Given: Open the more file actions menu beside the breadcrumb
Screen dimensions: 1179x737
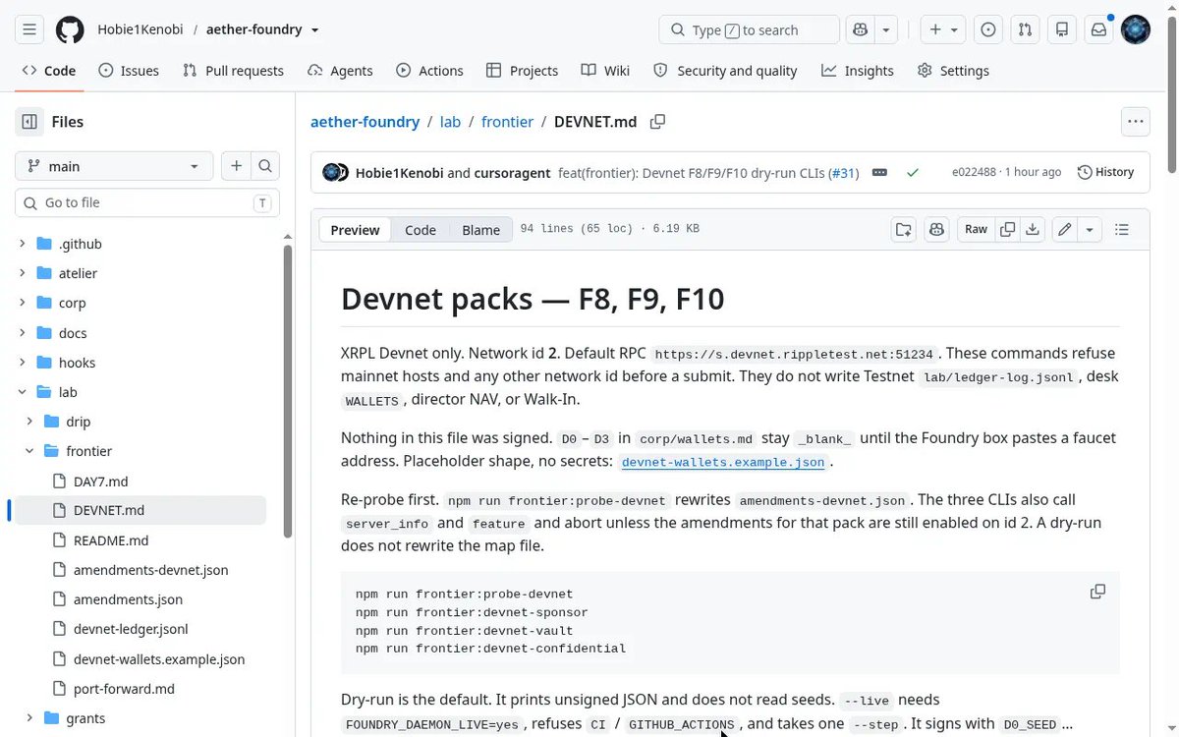Looking at the screenshot, I should [1135, 122].
